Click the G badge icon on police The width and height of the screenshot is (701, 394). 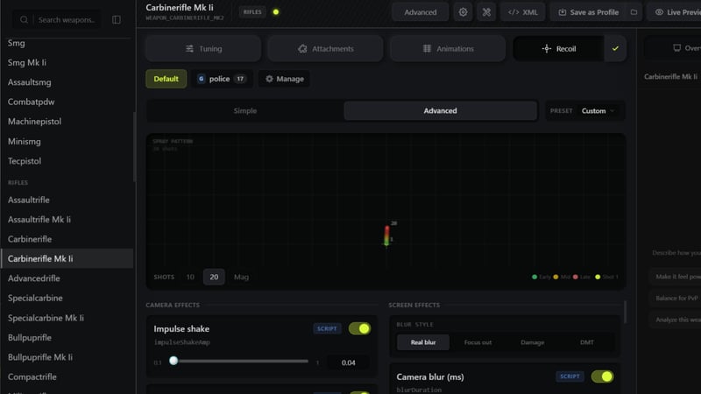tap(202, 79)
